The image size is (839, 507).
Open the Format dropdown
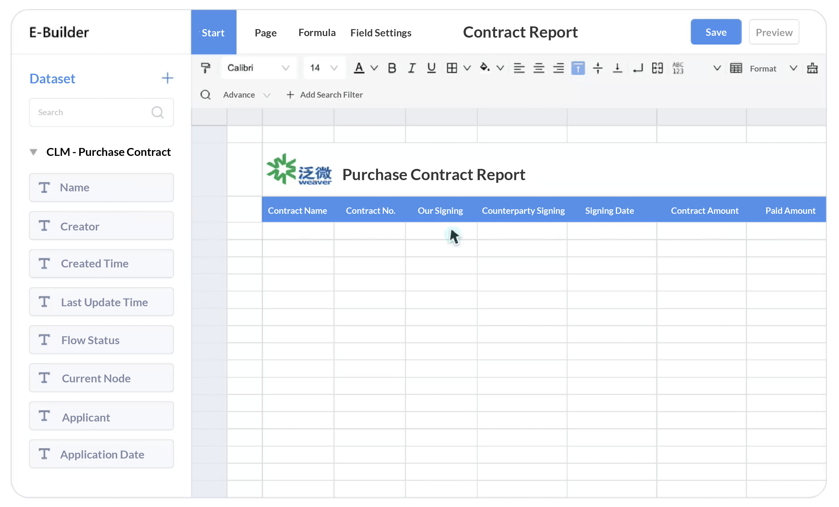point(764,68)
